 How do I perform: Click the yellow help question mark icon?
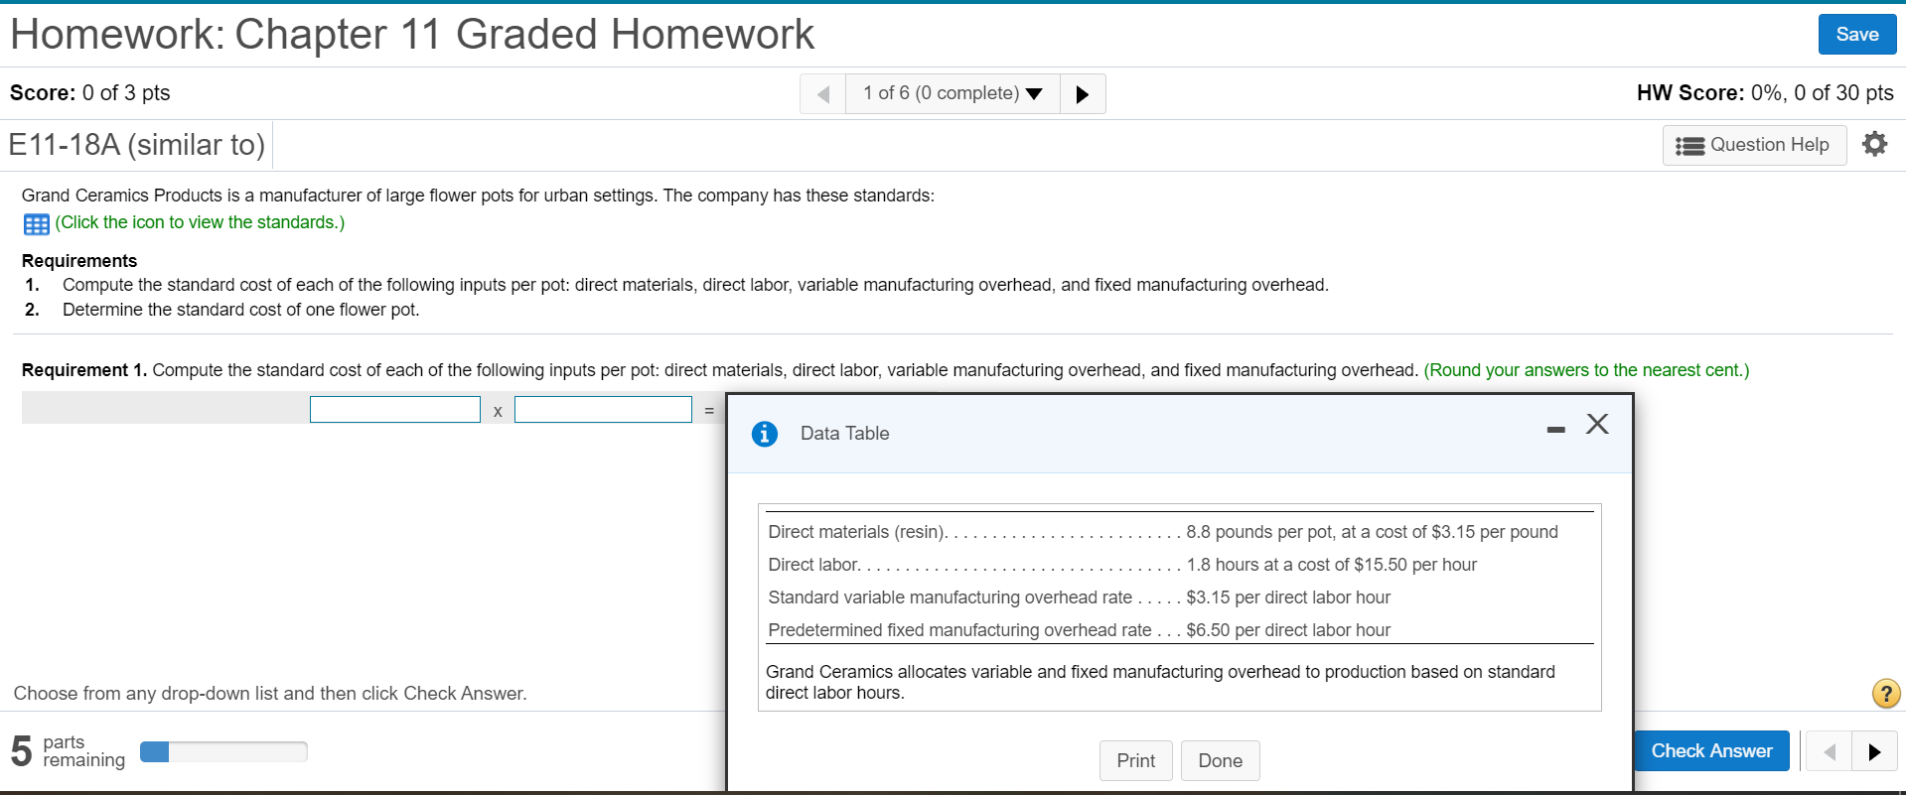point(1885,693)
